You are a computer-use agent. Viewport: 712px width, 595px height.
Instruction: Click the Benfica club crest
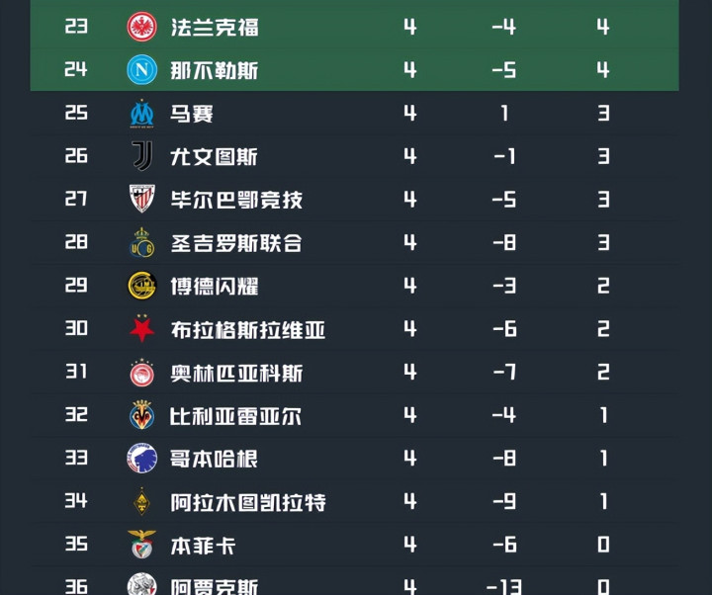pos(142,545)
